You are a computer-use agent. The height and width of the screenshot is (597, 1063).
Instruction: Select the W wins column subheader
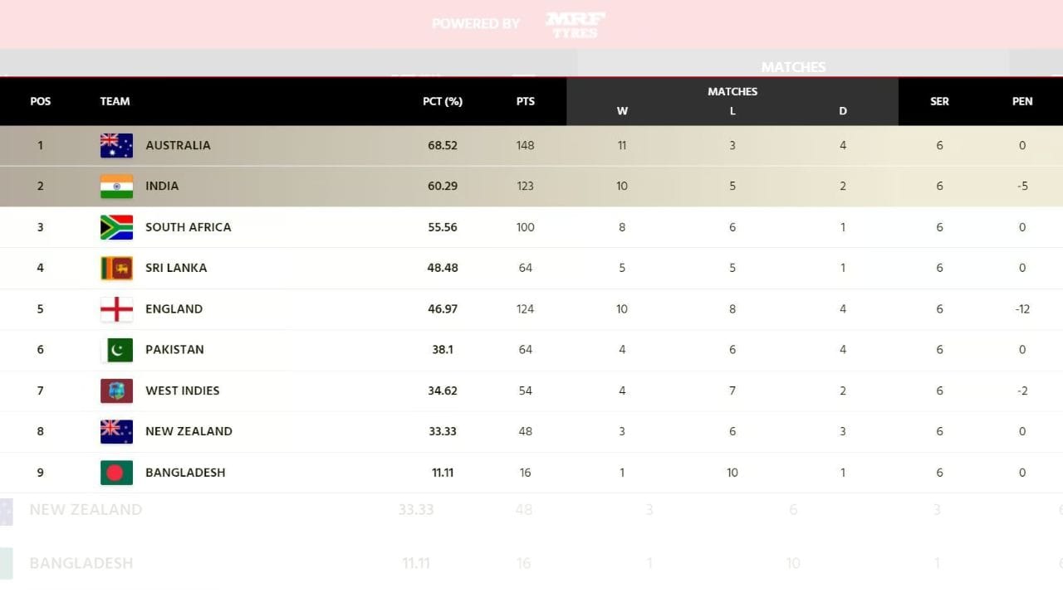pos(622,111)
